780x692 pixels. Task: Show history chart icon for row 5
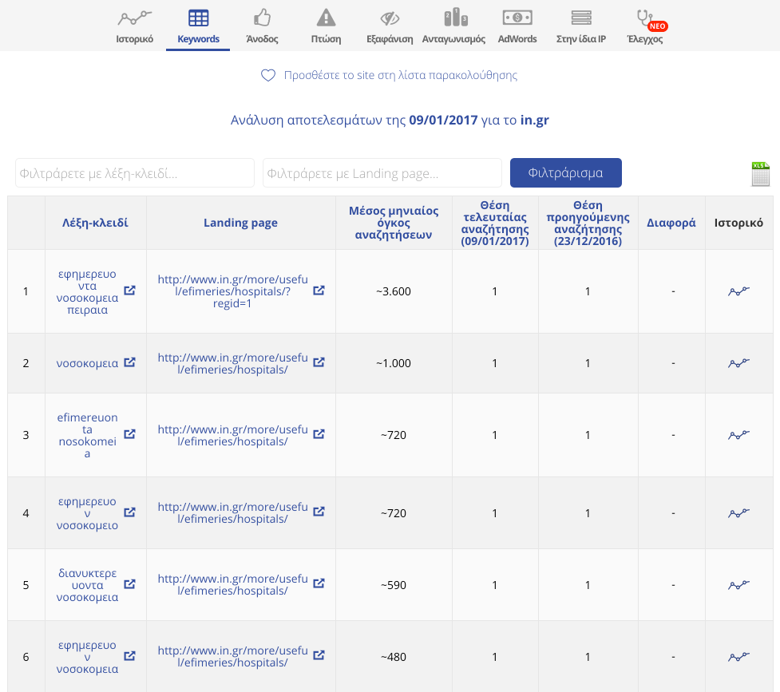738,585
